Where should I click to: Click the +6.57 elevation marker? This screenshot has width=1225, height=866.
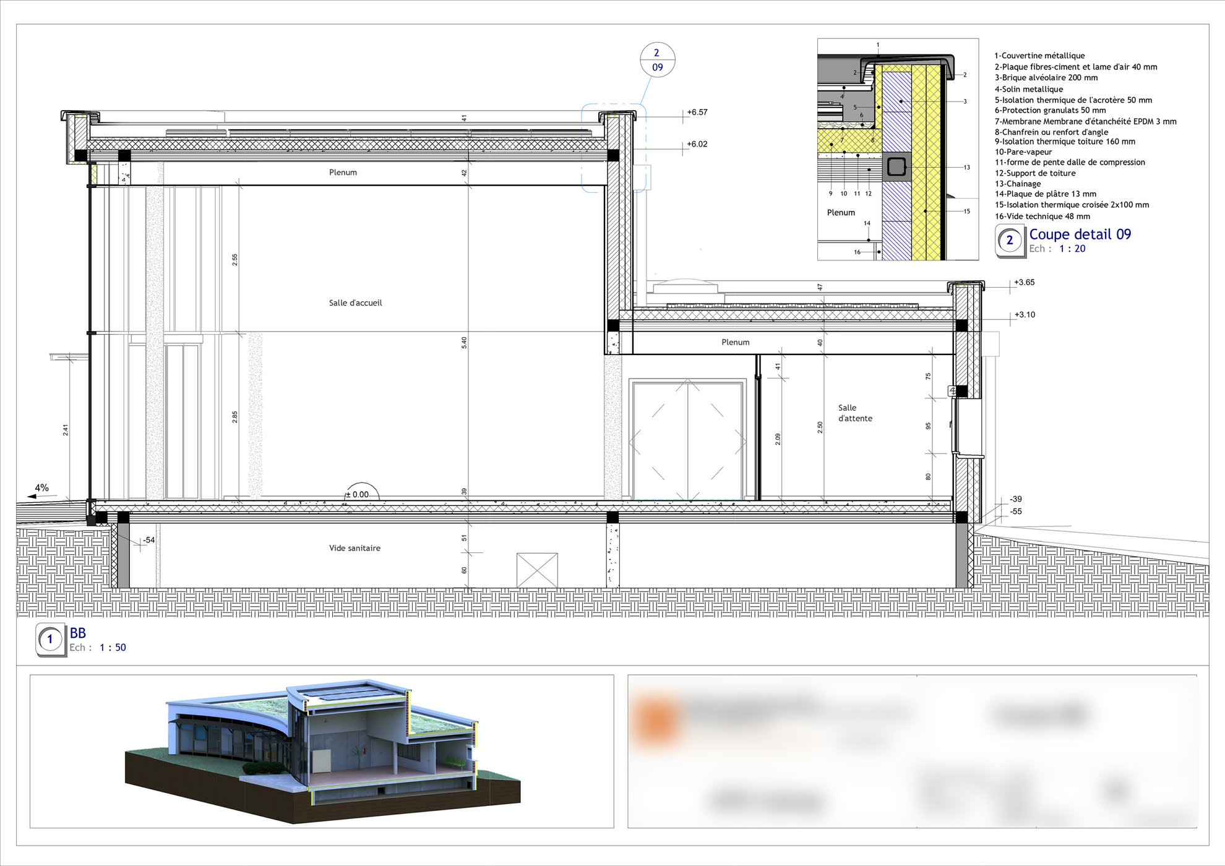click(x=697, y=113)
